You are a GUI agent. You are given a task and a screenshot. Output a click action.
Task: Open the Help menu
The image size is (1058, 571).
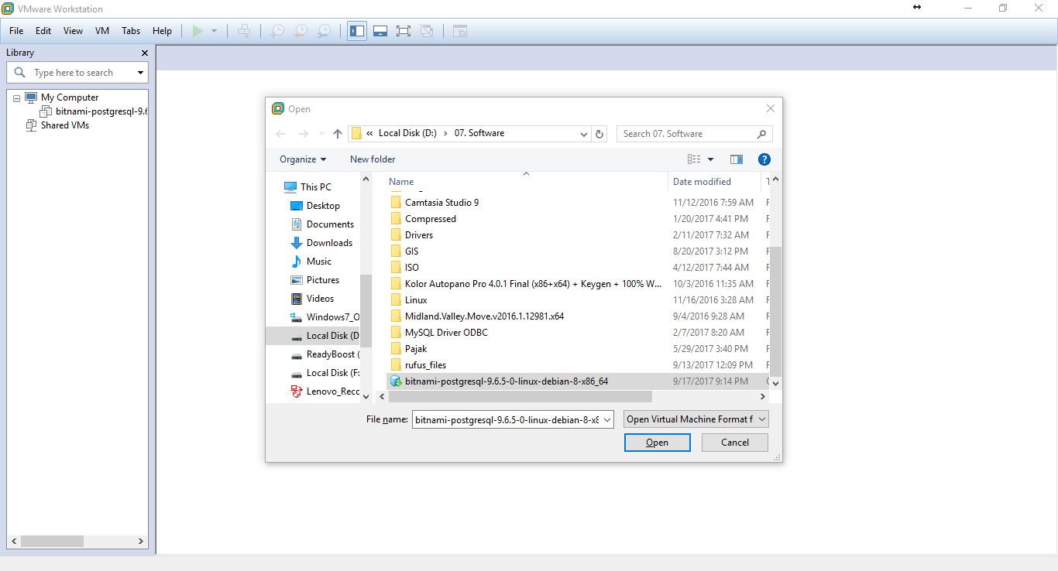(162, 31)
